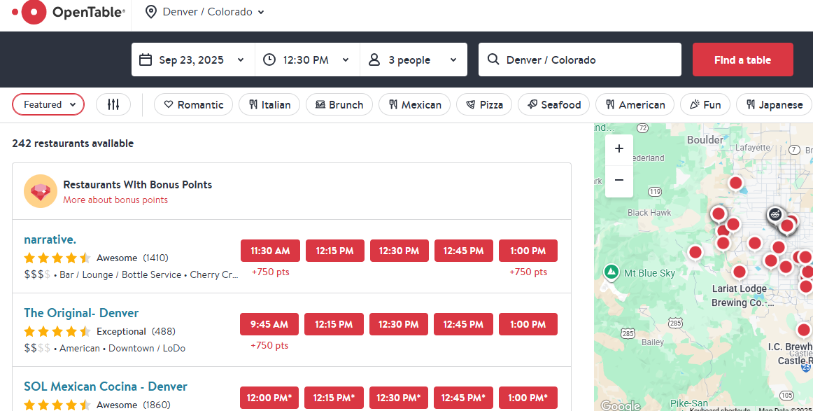Open the Denver / Colorado location dropdown
This screenshot has width=813, height=411.
click(x=205, y=12)
